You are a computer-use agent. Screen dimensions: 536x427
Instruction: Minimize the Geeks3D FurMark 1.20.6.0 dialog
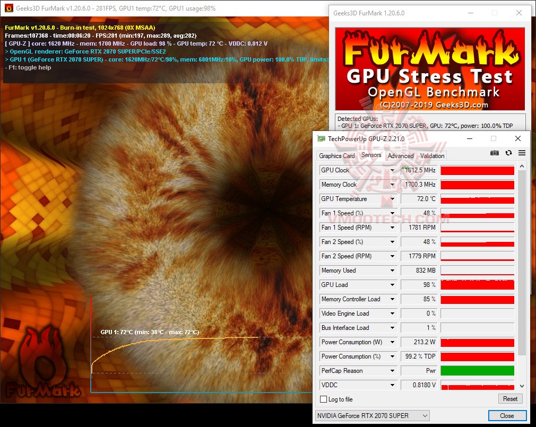pos(471,13)
